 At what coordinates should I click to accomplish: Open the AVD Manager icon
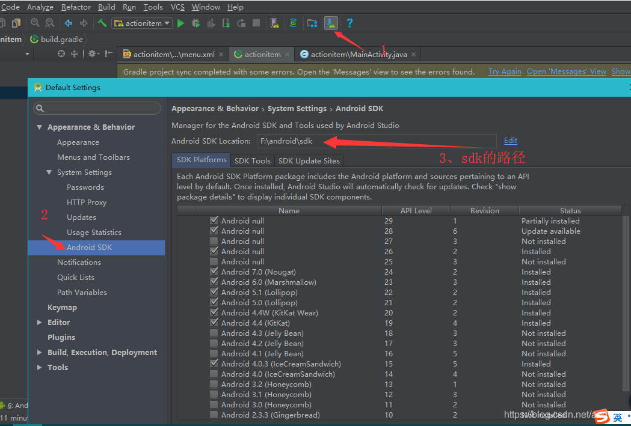(275, 23)
